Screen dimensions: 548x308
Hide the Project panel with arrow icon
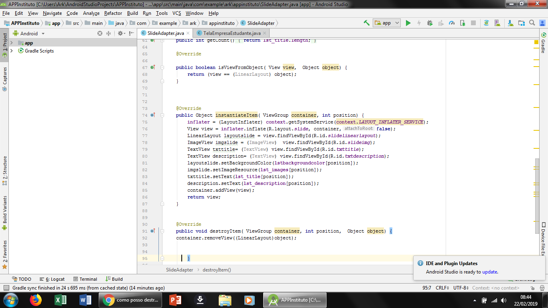coord(132,33)
